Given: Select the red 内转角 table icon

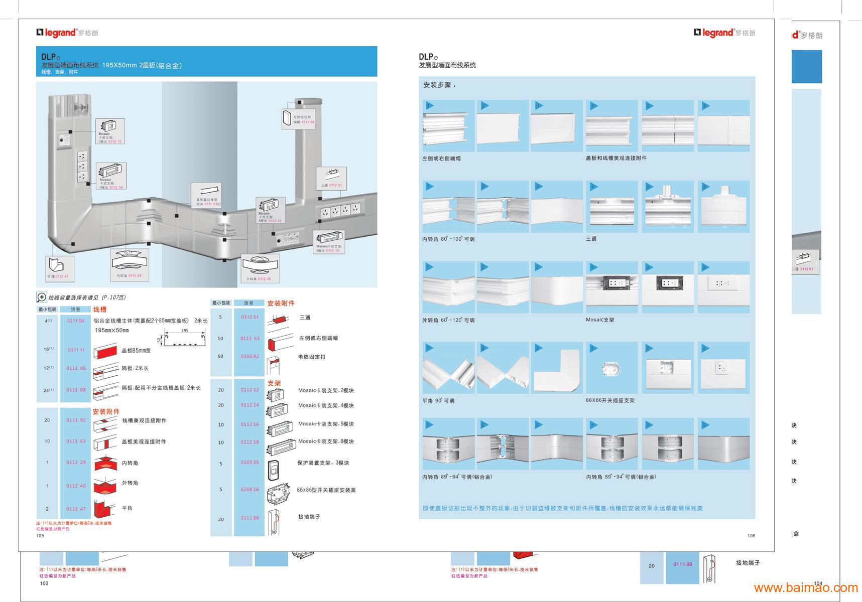Looking at the screenshot, I should 105,463.
